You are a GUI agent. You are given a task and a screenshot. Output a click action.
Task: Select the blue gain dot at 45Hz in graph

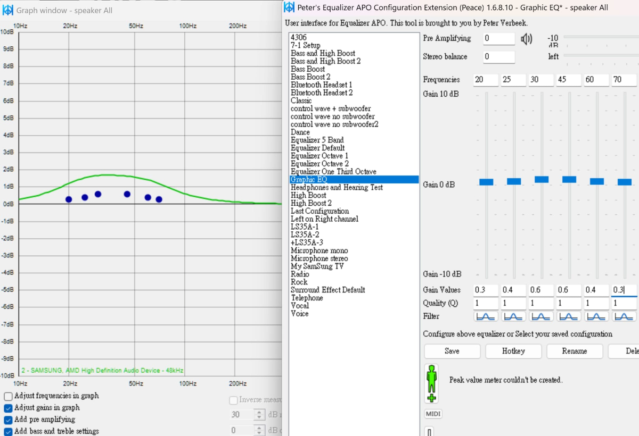pyautogui.click(x=127, y=194)
